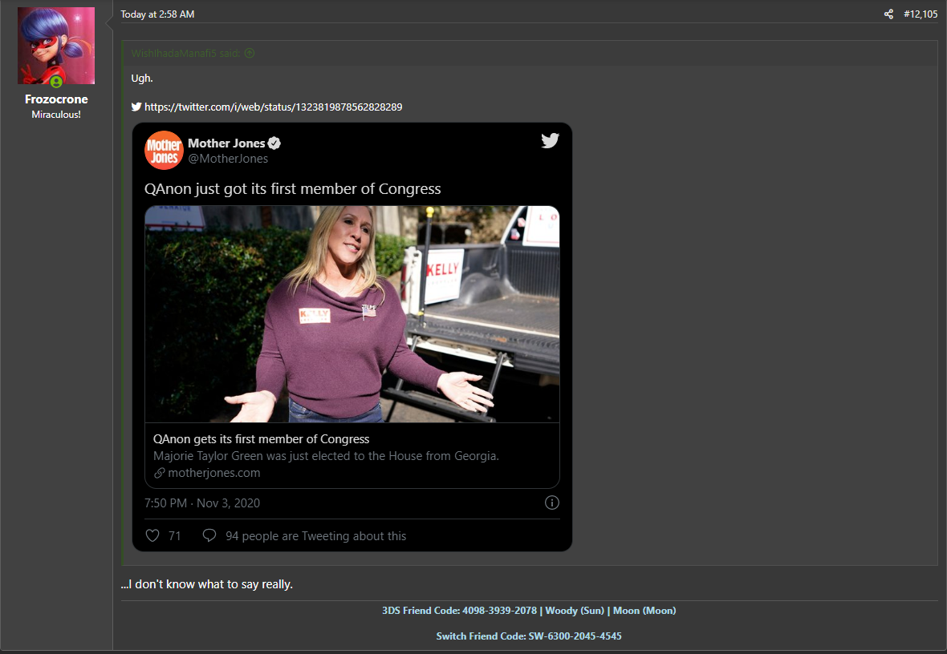Image resolution: width=947 pixels, height=654 pixels.
Task: Click the online status indicator on avatar
Action: (55, 81)
